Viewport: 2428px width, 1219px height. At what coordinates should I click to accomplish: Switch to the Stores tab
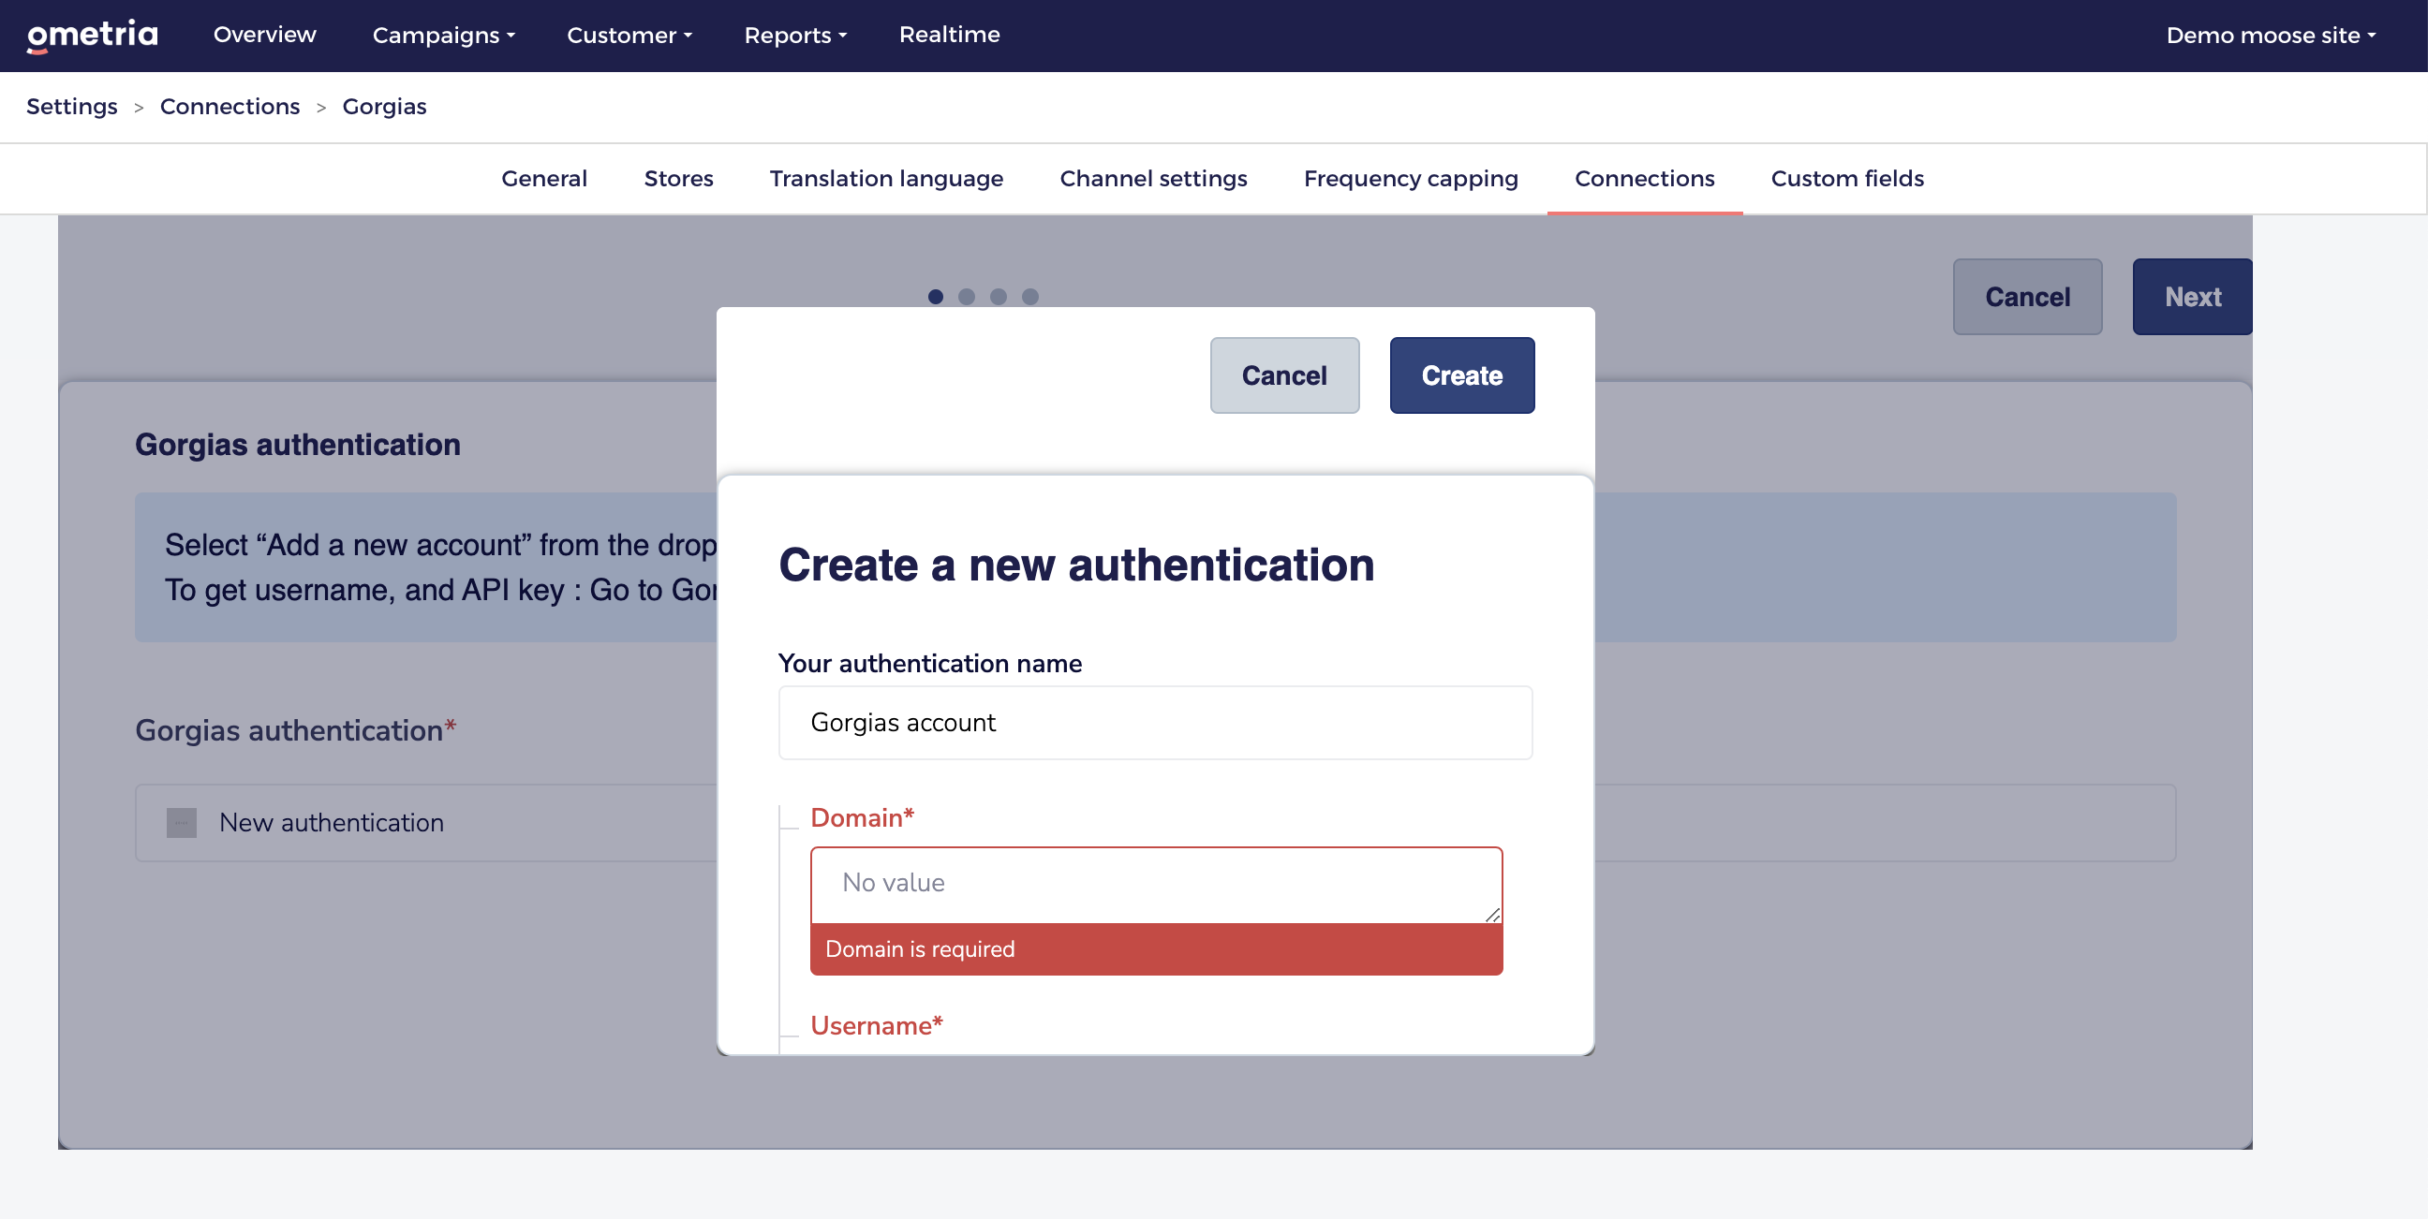[678, 178]
